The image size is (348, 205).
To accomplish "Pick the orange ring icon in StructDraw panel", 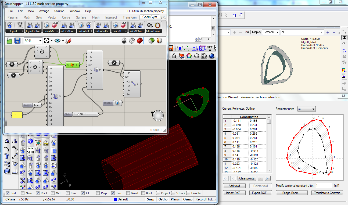I will tap(158, 25).
